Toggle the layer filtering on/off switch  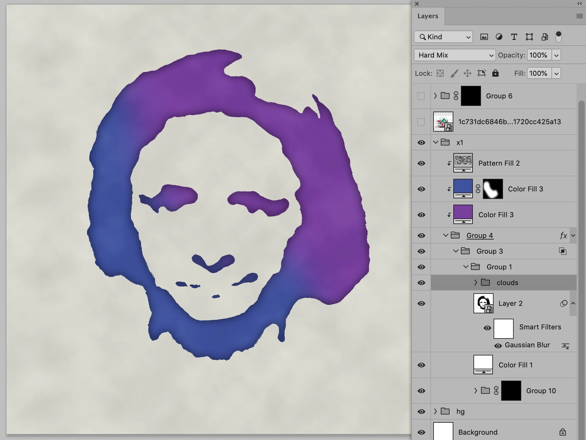[x=559, y=37]
